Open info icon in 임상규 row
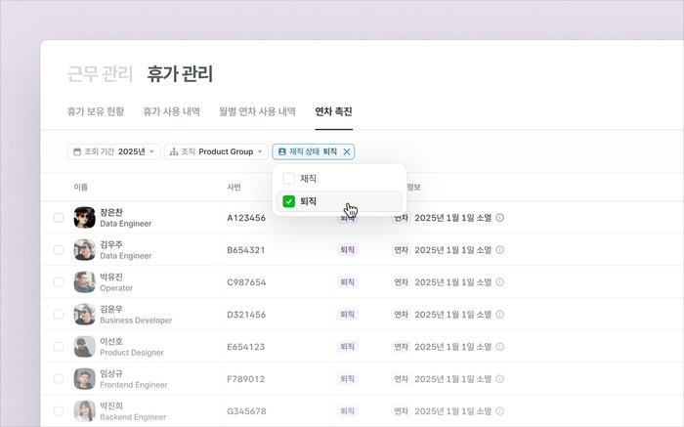684x427 pixels. (500, 379)
